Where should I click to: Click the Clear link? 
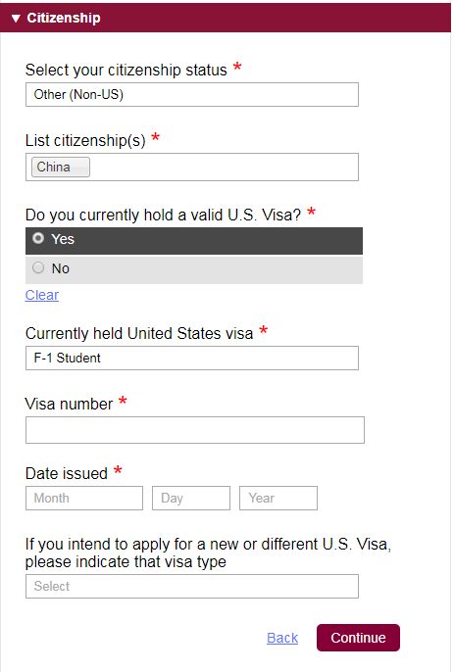41,295
